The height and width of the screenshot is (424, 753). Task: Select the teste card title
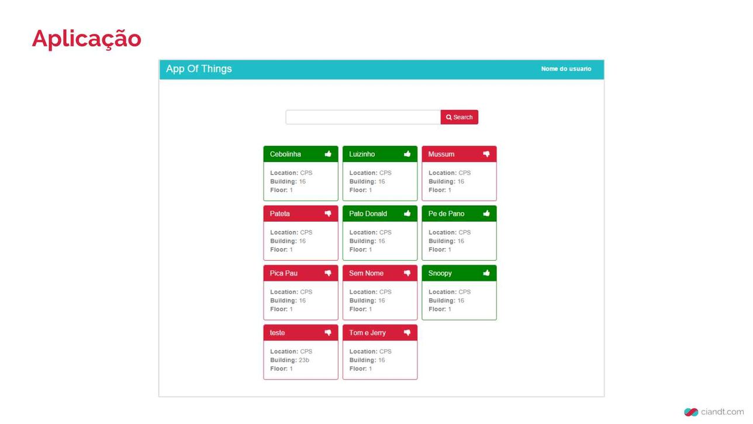pyautogui.click(x=278, y=333)
